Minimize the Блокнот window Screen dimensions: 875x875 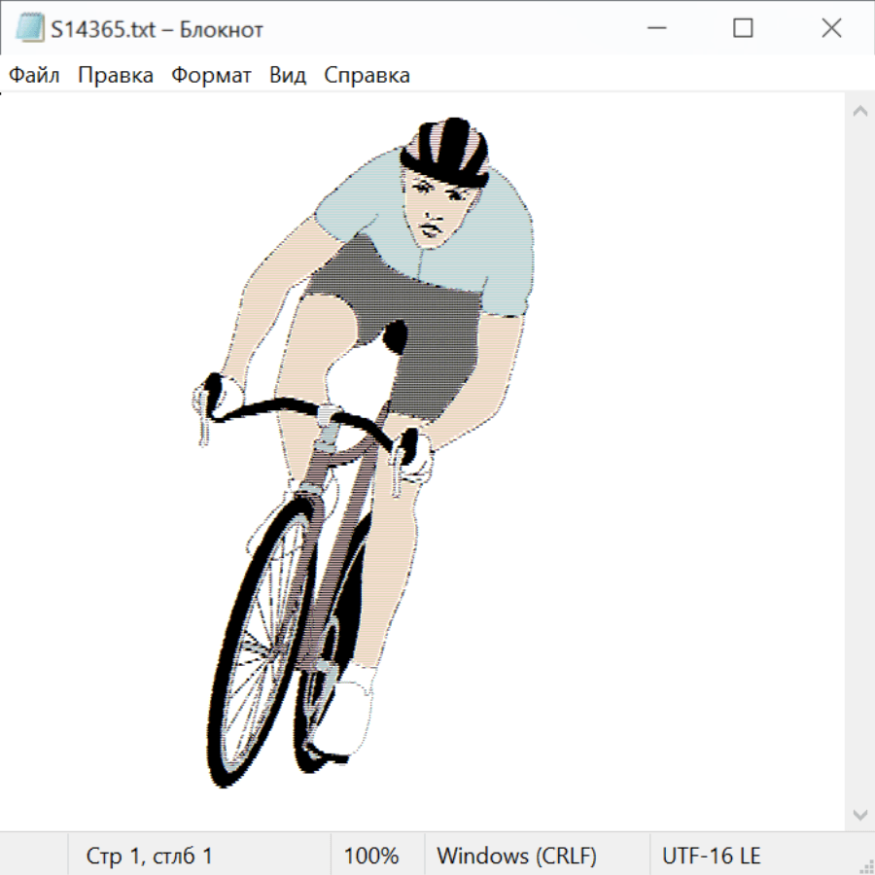[654, 29]
